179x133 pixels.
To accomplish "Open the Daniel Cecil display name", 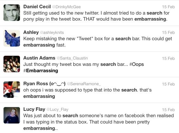I will tap(37, 7).
